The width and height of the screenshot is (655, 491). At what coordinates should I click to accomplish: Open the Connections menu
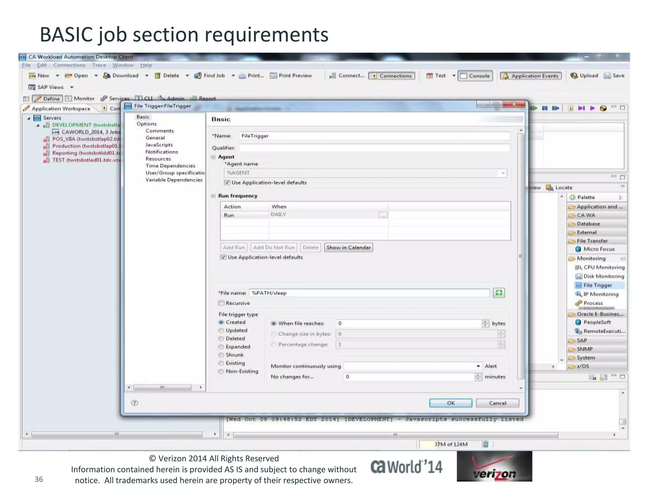69,65
